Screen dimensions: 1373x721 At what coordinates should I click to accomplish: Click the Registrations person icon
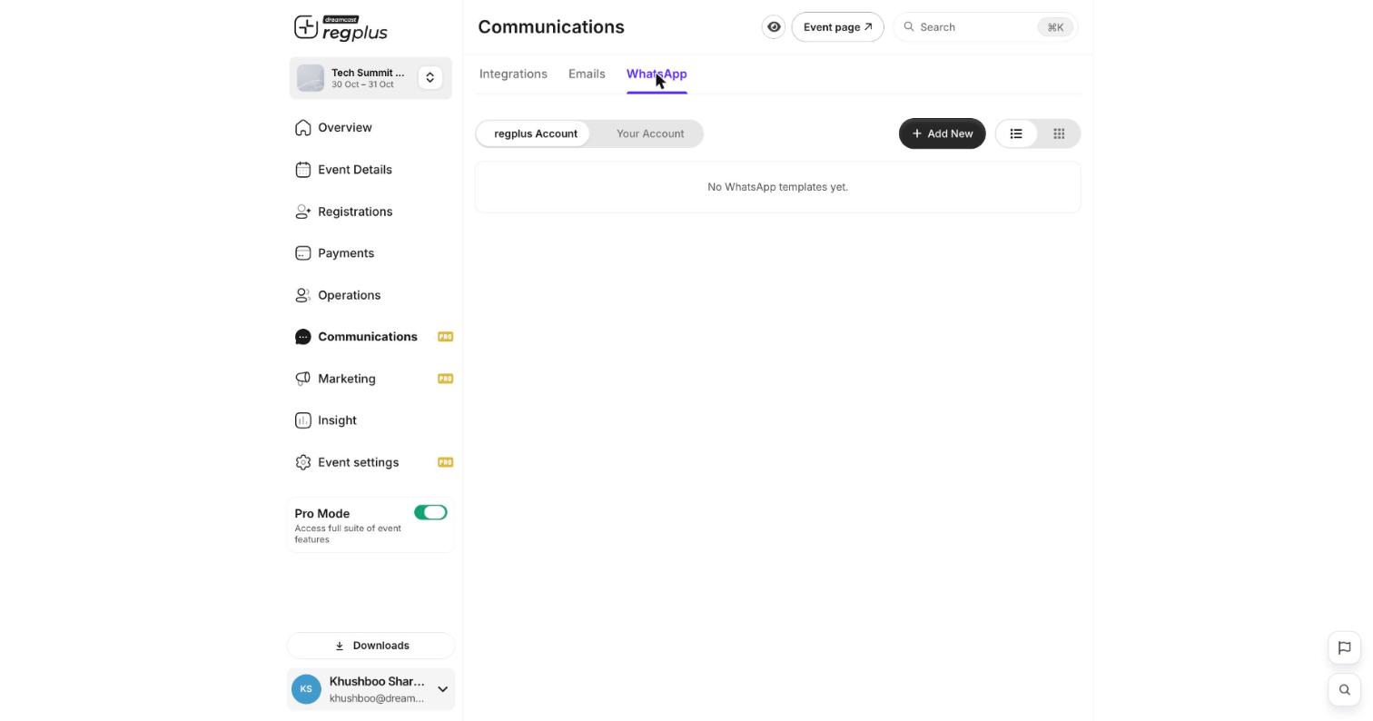pos(303,212)
